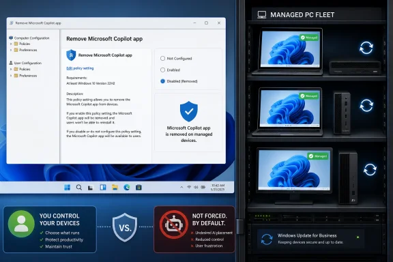Screen dimensions: 393x262
Task: Click the Copilot policy shield icon
Action: (x=71, y=55)
